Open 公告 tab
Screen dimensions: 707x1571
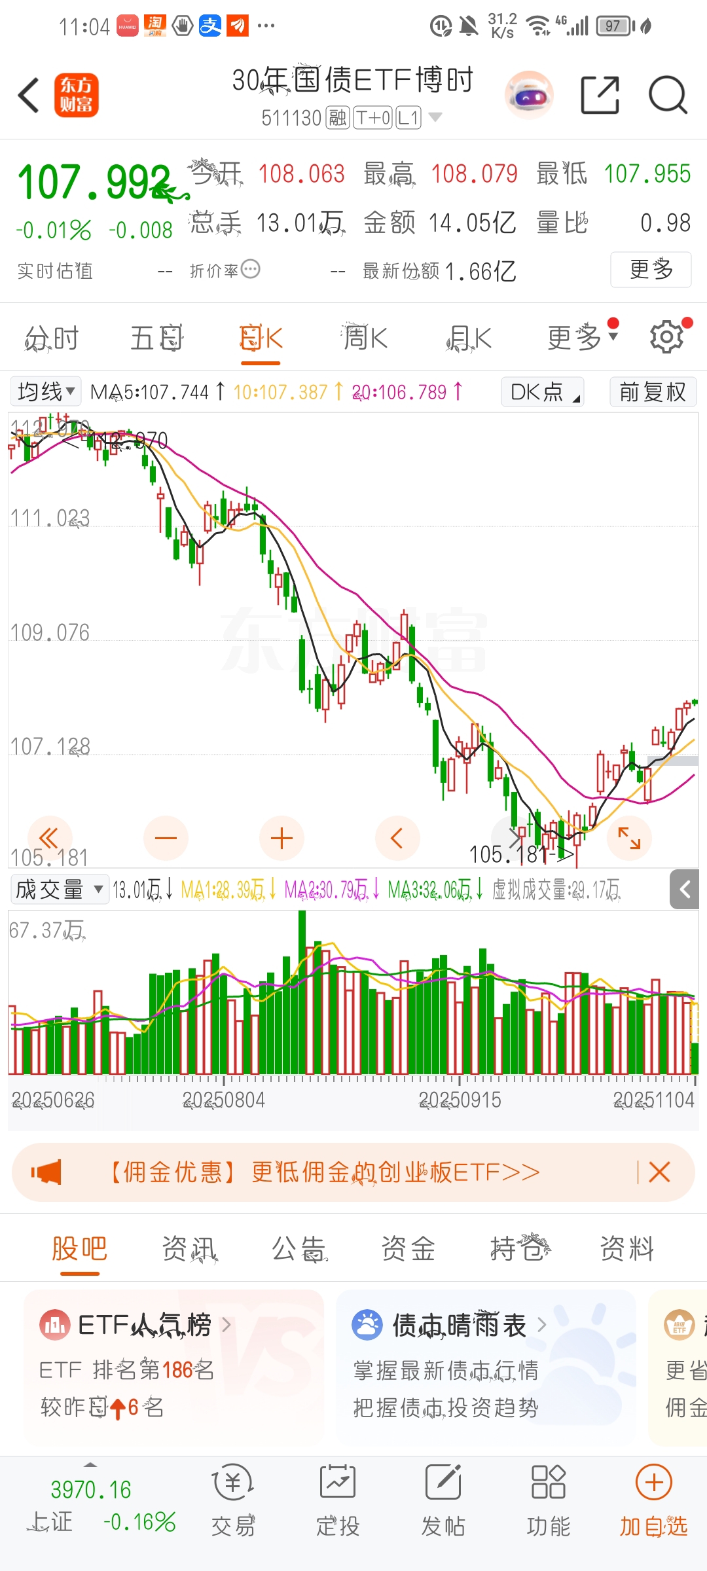click(299, 1248)
